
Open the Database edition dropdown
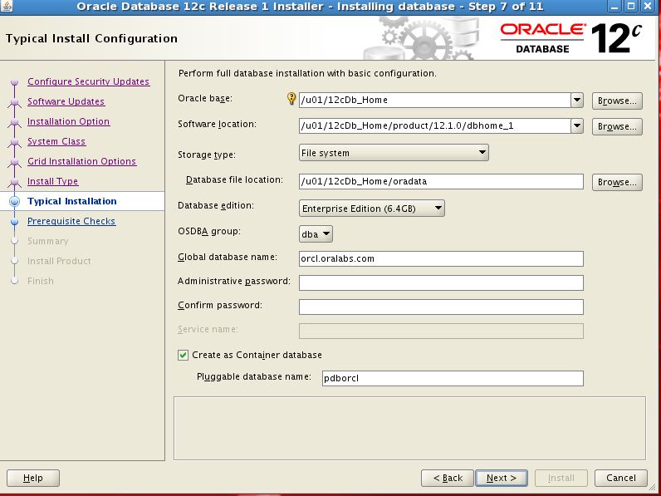click(x=372, y=209)
